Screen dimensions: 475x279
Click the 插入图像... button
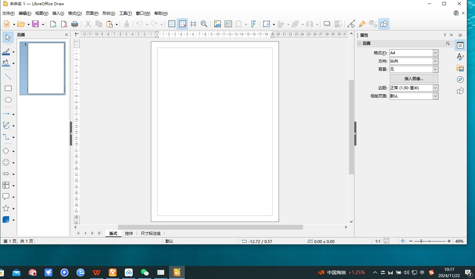coord(414,78)
